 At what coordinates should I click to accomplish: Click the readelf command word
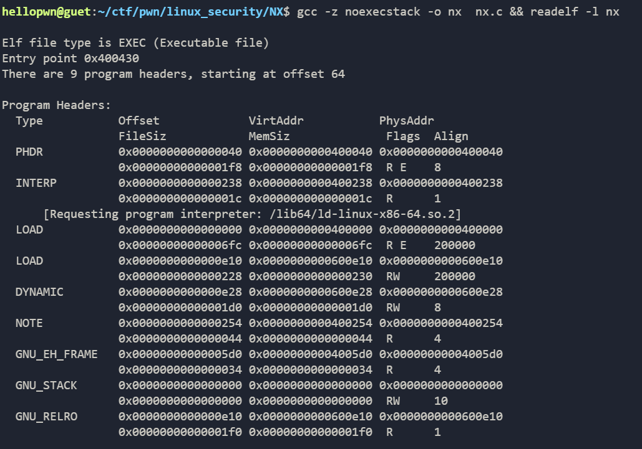[x=554, y=12]
